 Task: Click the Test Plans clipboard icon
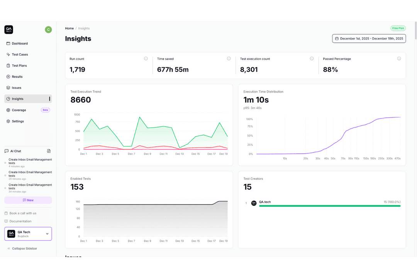point(8,65)
